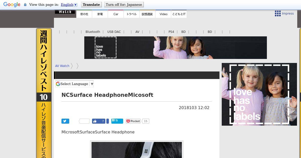
Task: Click AV Watch breadcrumb link
Action: click(62, 66)
